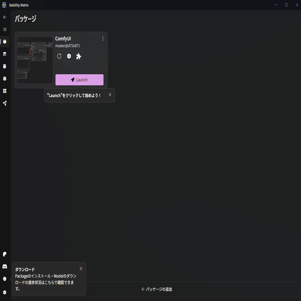
Task: Open the Settings gear in sidebar
Action: [5, 292]
